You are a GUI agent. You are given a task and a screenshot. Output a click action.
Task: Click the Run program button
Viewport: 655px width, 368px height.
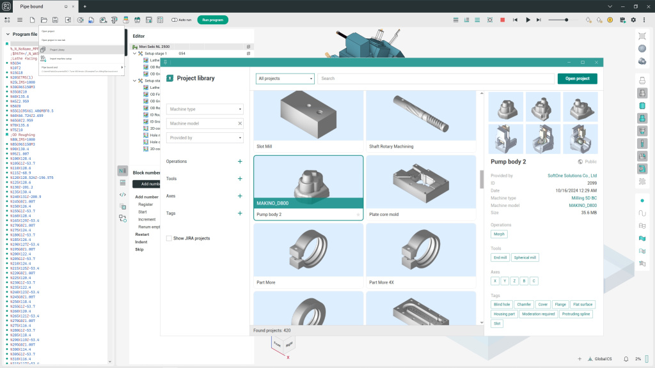pos(212,20)
